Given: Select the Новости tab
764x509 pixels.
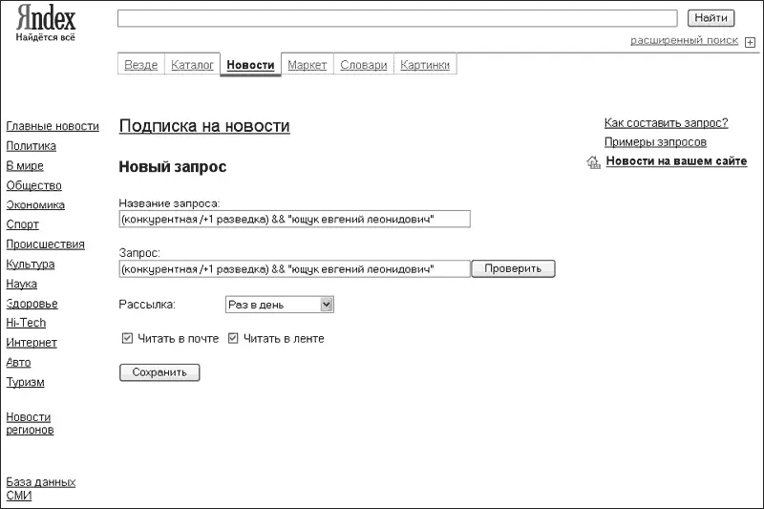Looking at the screenshot, I should 250,65.
